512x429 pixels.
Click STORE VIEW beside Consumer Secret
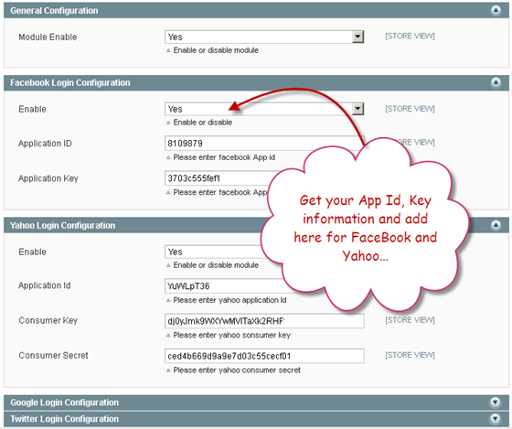click(410, 355)
